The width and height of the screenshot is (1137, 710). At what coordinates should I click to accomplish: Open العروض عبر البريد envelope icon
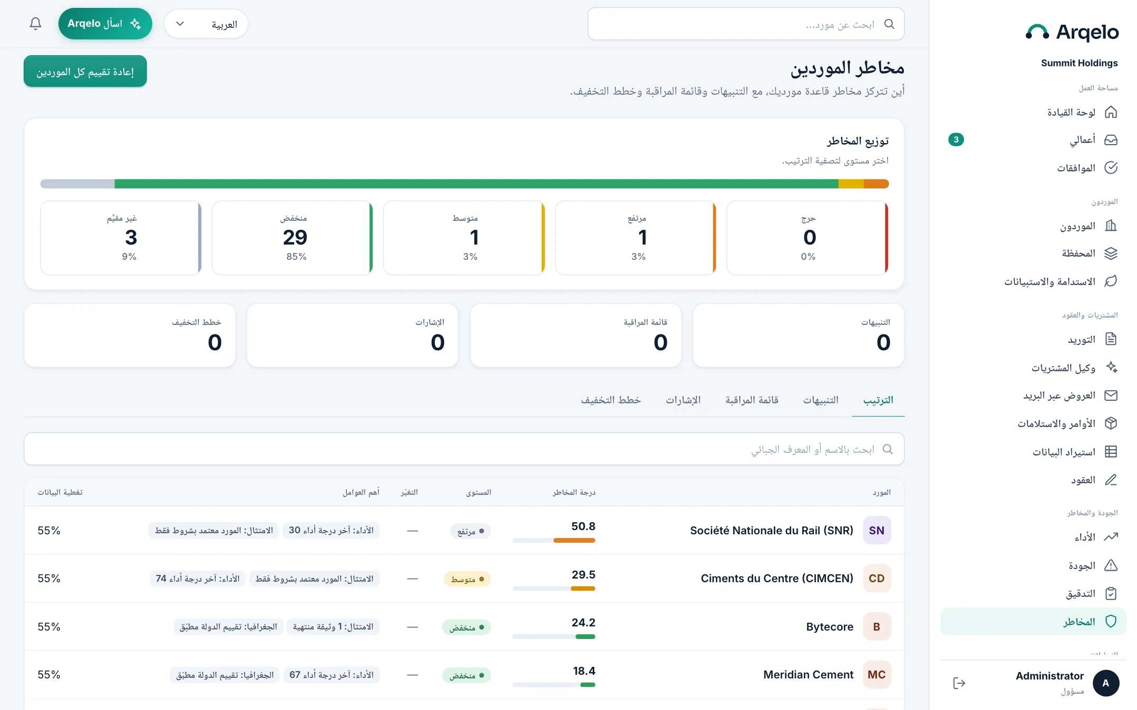[x=1111, y=395]
